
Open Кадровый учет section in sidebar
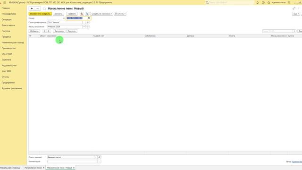pos(9,65)
